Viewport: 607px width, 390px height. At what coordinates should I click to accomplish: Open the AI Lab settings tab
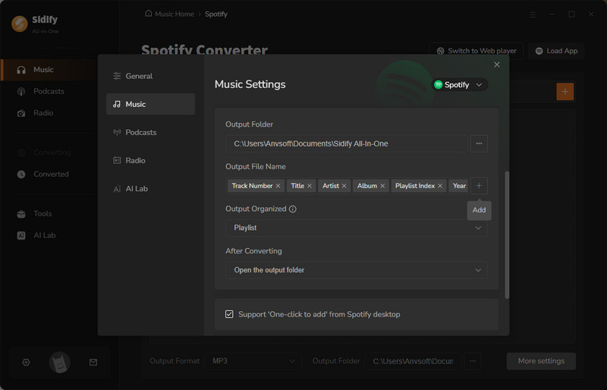[x=150, y=189]
